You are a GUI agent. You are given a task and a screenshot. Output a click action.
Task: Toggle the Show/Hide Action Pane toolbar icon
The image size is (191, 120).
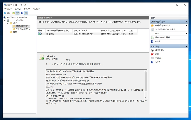[26, 13]
